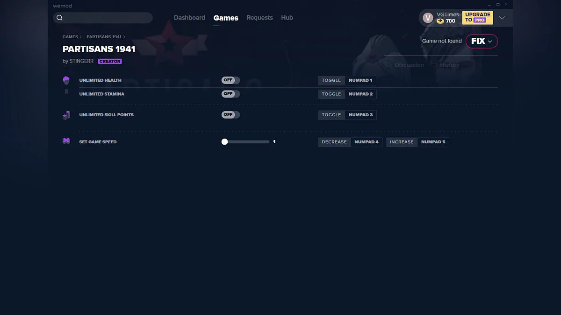
Task: Click the Discussion icon
Action: (388, 65)
